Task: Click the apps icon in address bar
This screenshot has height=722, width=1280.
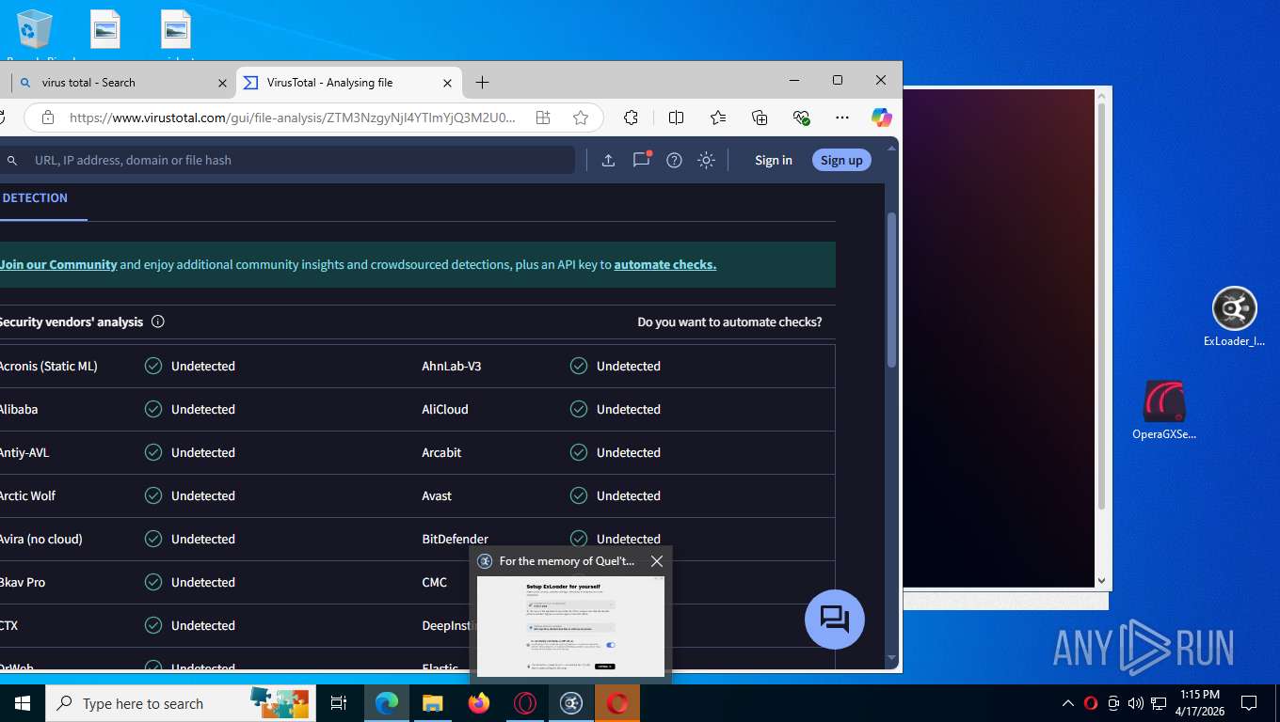Action: tap(543, 118)
